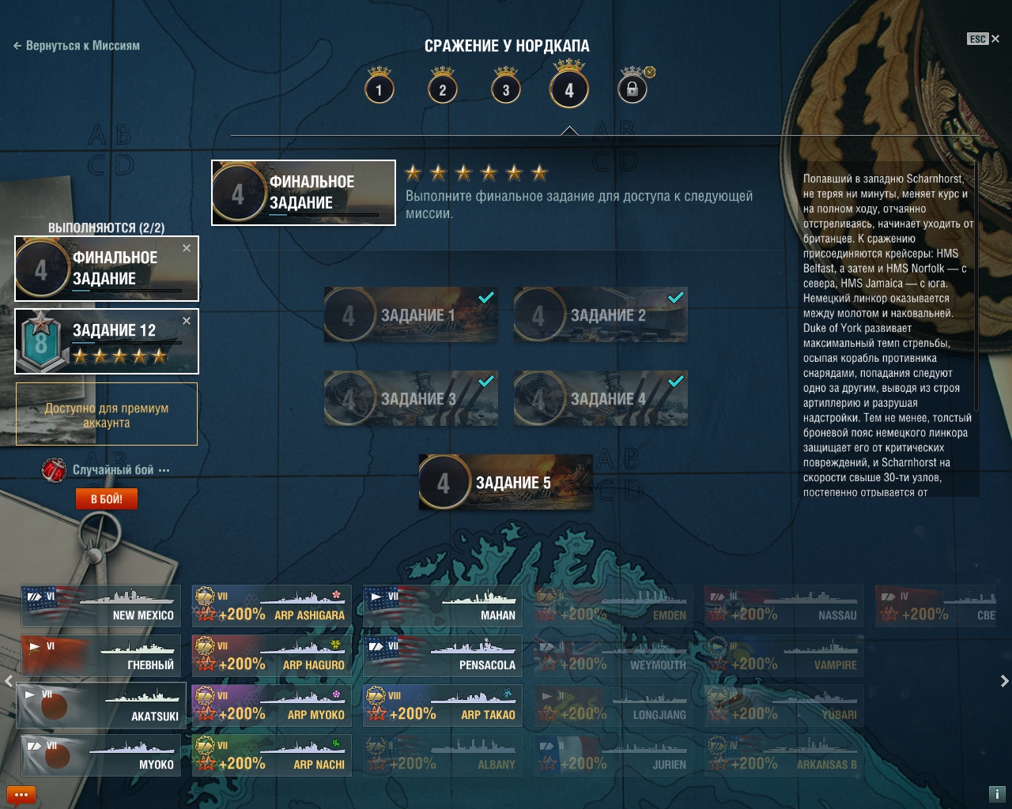
Task: Show more ships with the right carousel arrow
Action: [1004, 681]
